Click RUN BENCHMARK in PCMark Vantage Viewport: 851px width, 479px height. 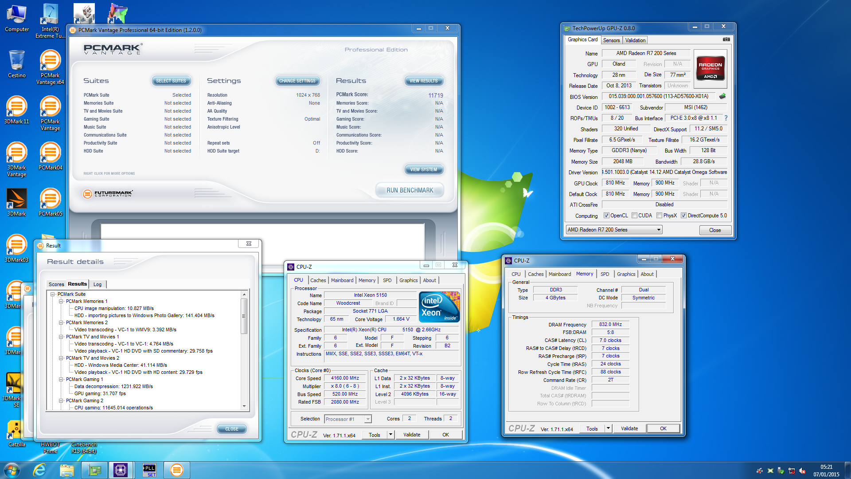pos(410,190)
